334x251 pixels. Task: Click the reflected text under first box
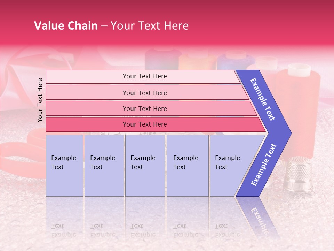point(63,230)
